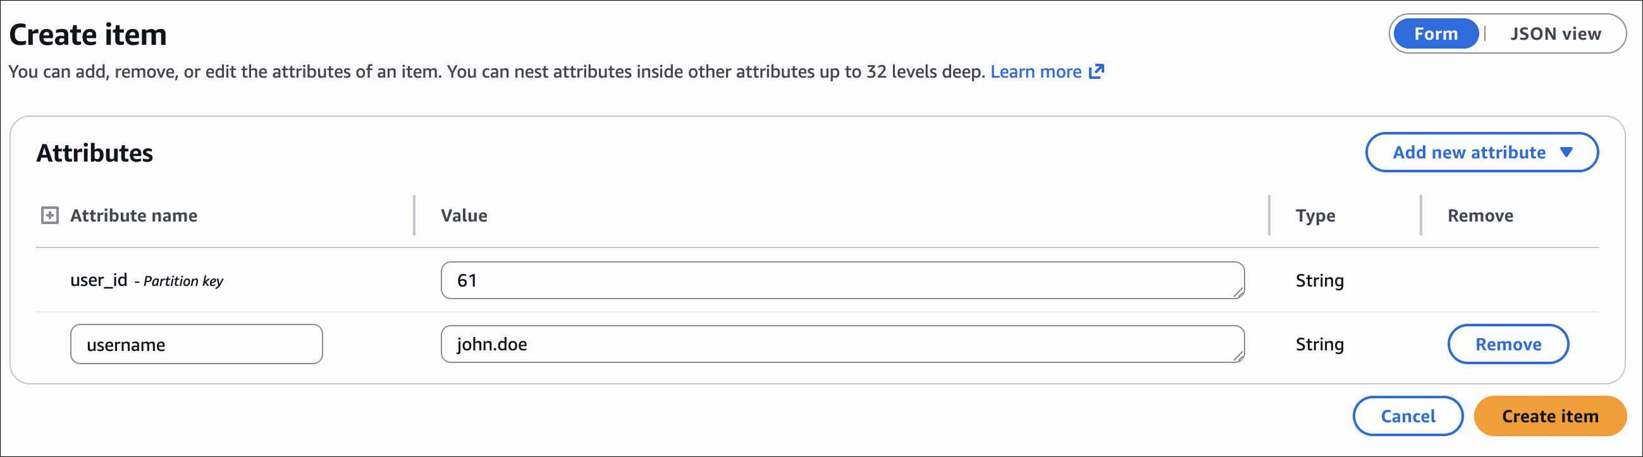Click the Value column header

coord(464,215)
